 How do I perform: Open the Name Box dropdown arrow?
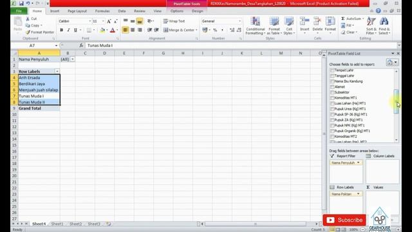(56, 46)
